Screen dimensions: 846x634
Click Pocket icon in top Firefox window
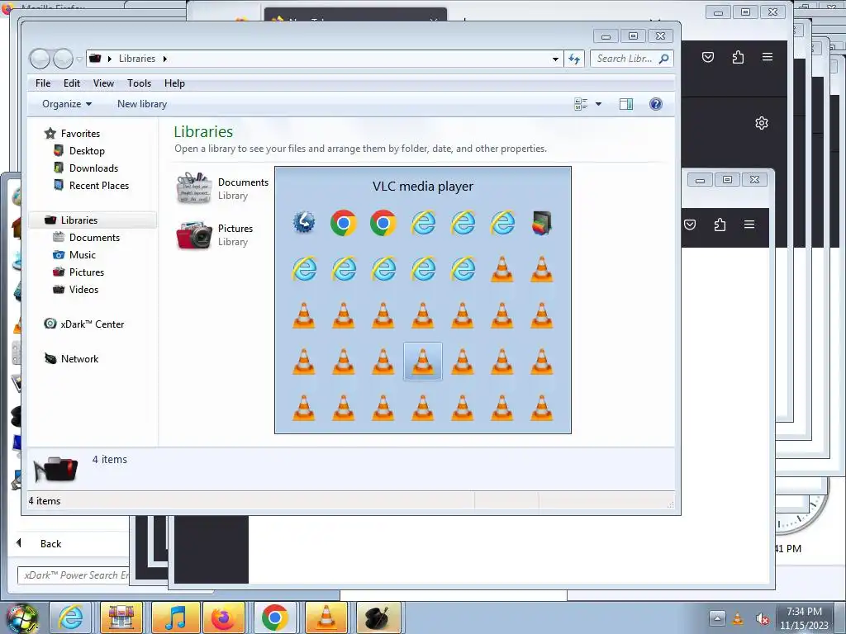[708, 57]
